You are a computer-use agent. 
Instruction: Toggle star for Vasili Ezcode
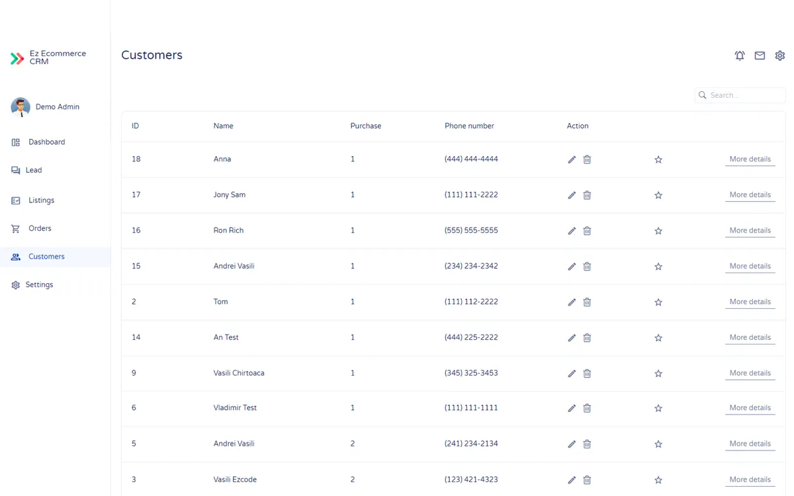click(x=658, y=479)
